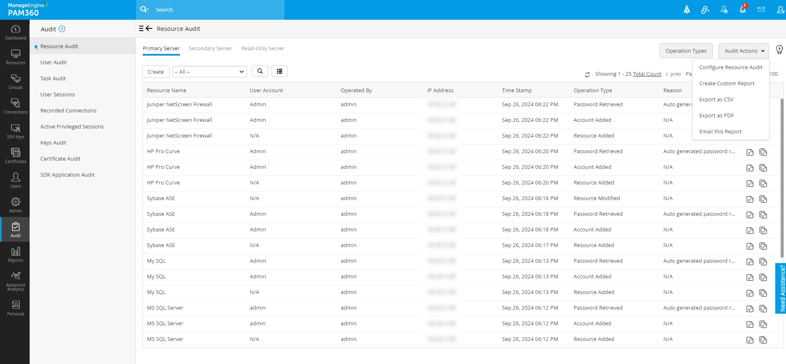Choose Export as CSV
This screenshot has width=786, height=364.
point(731,99)
